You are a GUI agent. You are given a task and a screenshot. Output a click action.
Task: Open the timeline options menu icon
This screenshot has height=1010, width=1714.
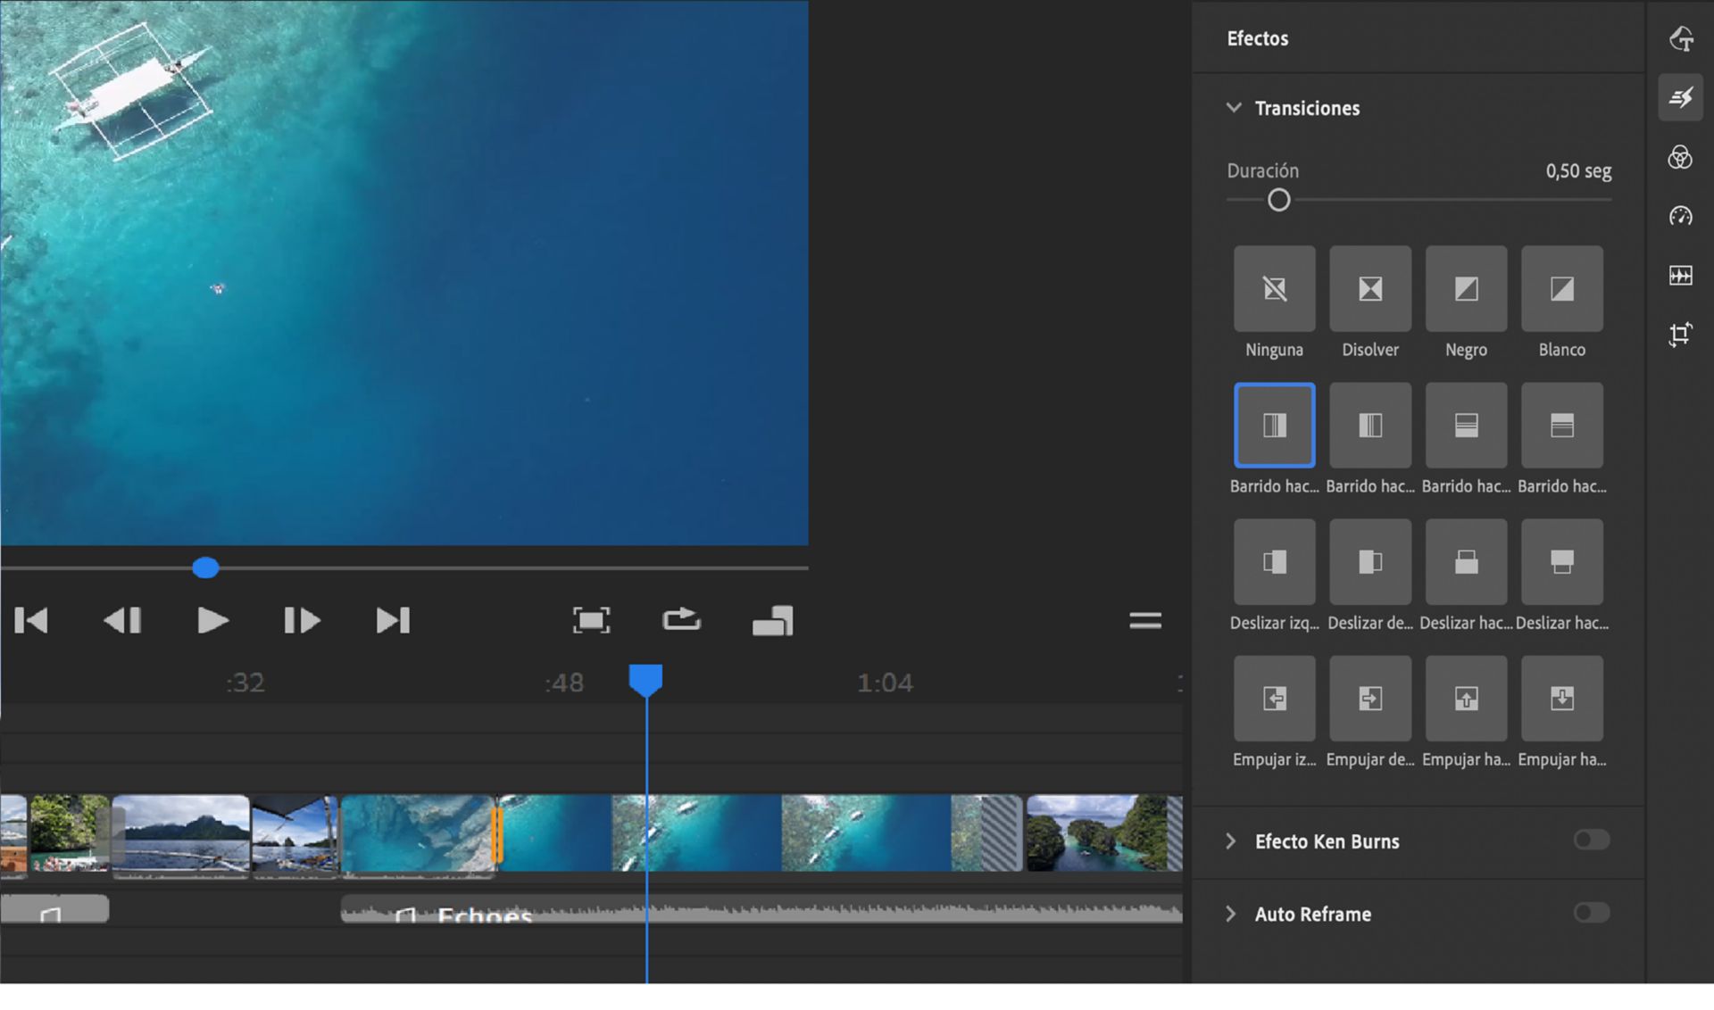coord(1144,620)
